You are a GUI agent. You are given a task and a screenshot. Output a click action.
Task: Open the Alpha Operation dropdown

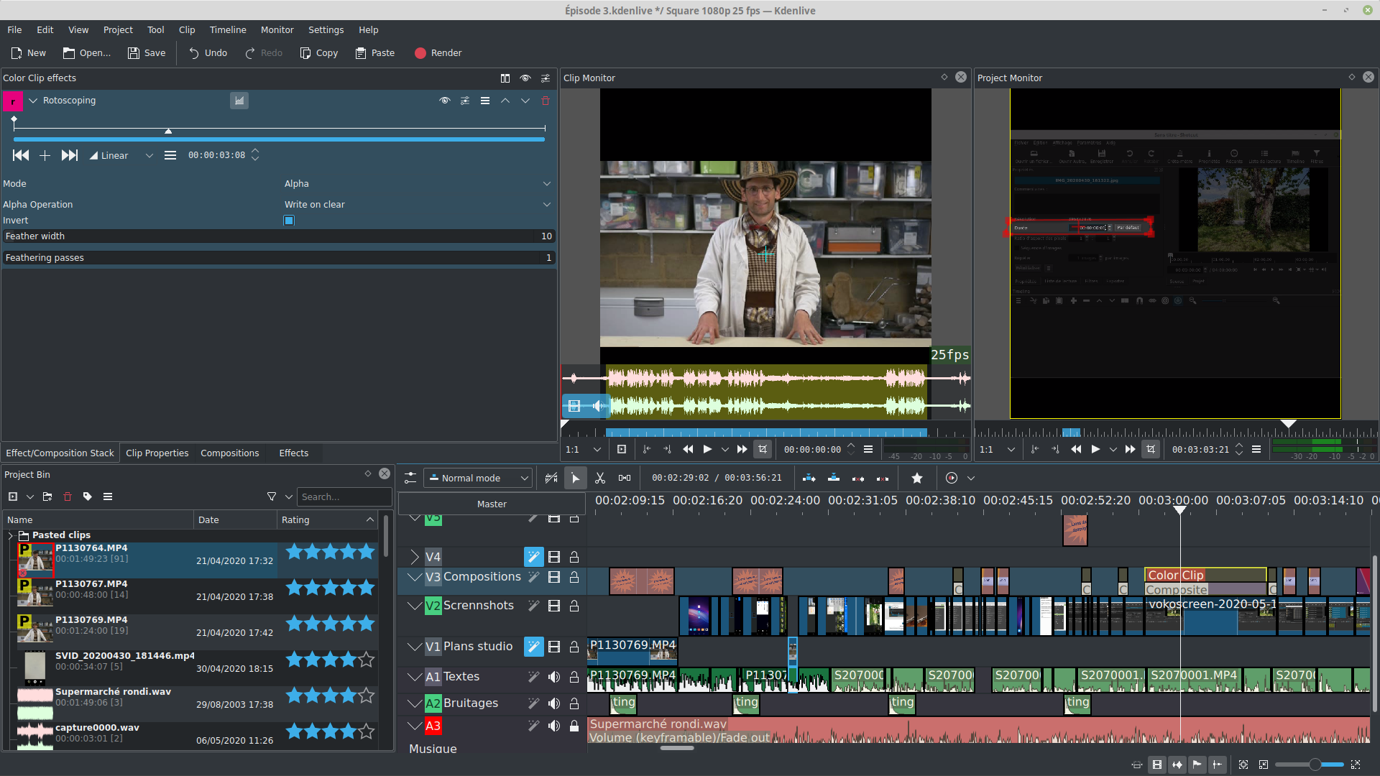pos(547,205)
